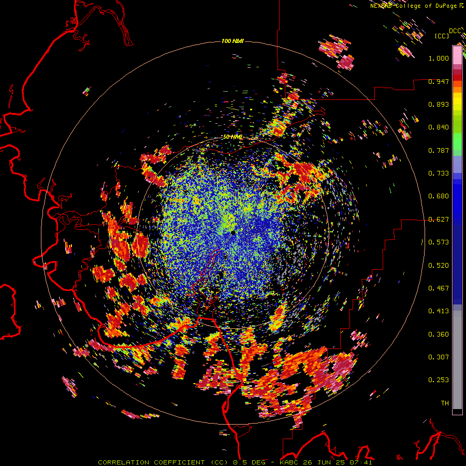Select the 0.840 scale value

pyautogui.click(x=439, y=127)
